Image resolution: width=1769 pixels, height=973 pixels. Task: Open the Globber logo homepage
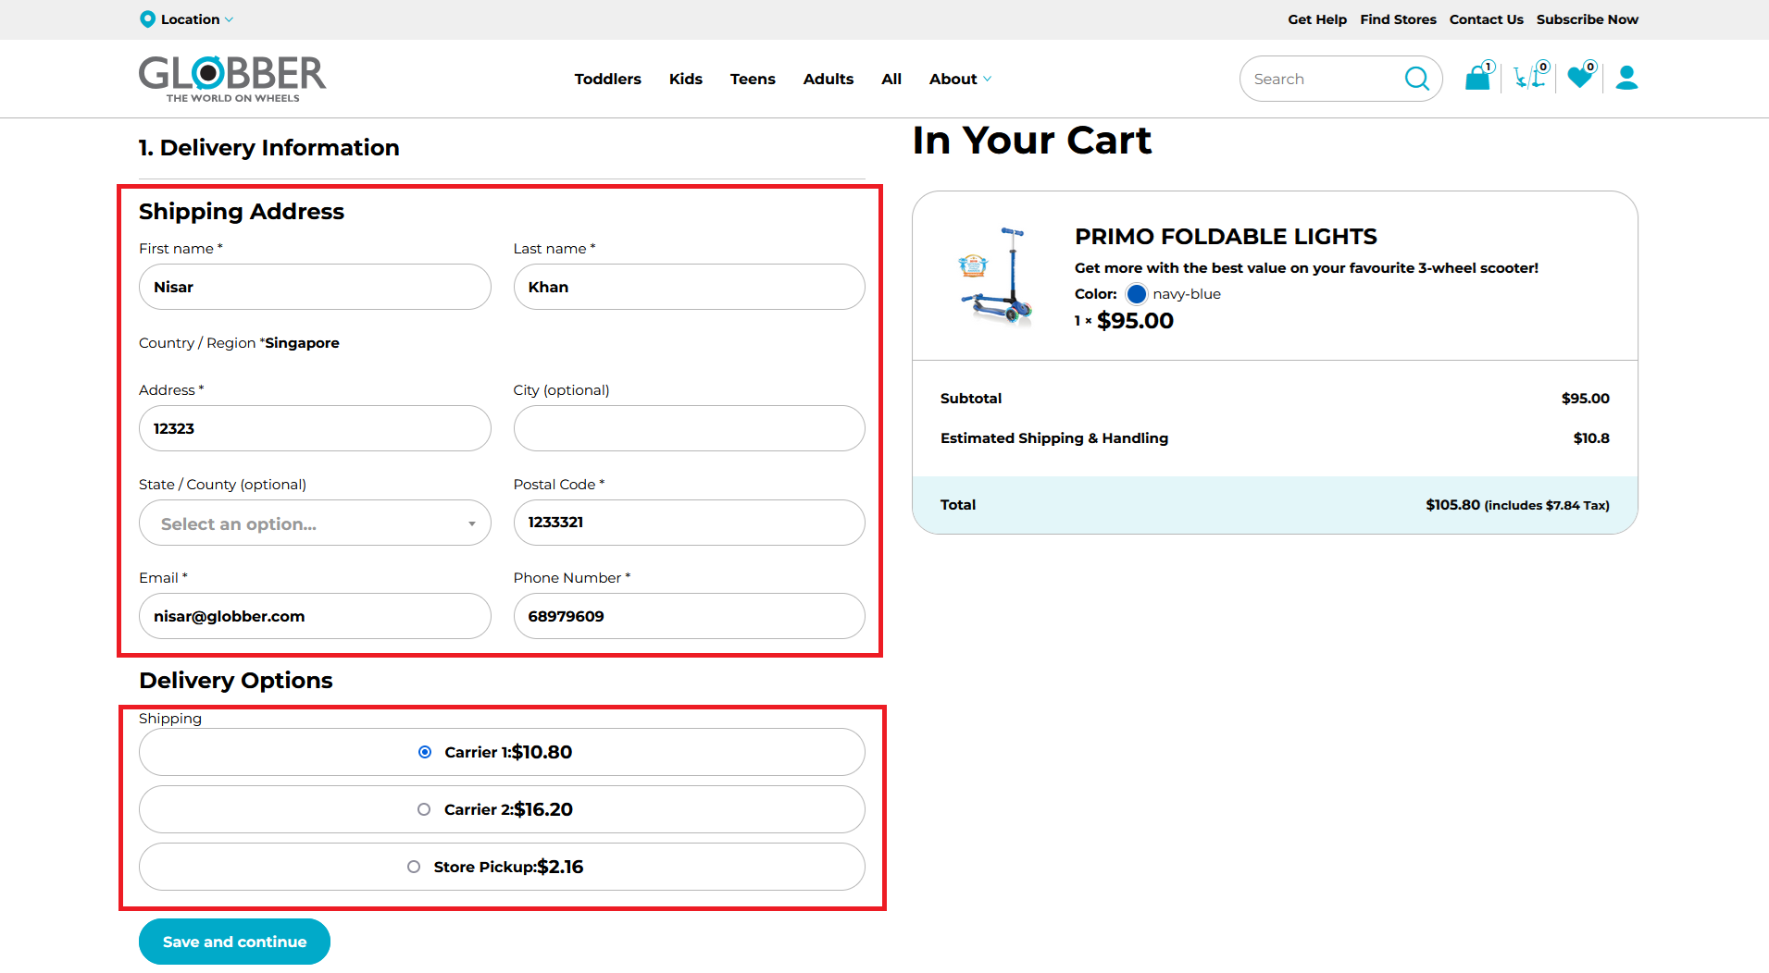click(x=232, y=79)
